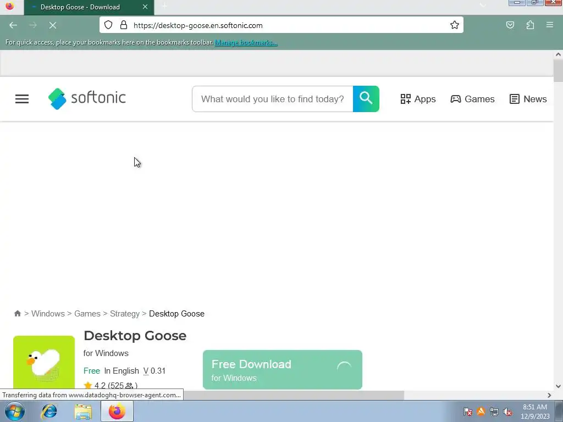Screen dimensions: 563x422
Task: Bookmark this page with the star icon
Action: point(455,25)
